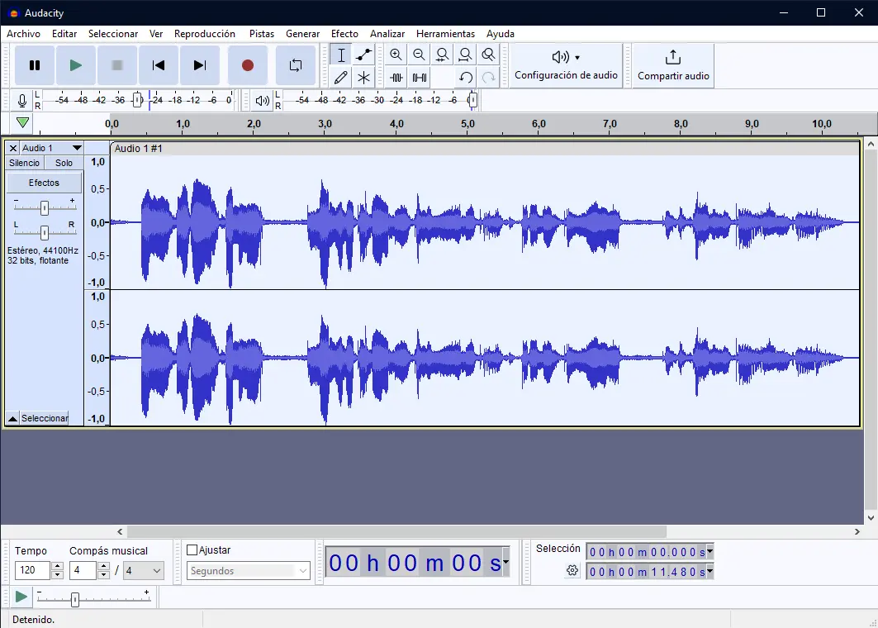Select the Multi-tool
Viewport: 878px width, 628px height.
pos(363,77)
